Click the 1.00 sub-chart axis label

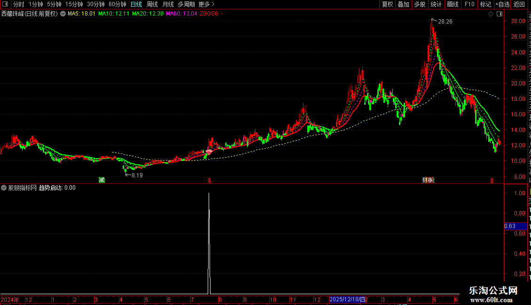519,193
